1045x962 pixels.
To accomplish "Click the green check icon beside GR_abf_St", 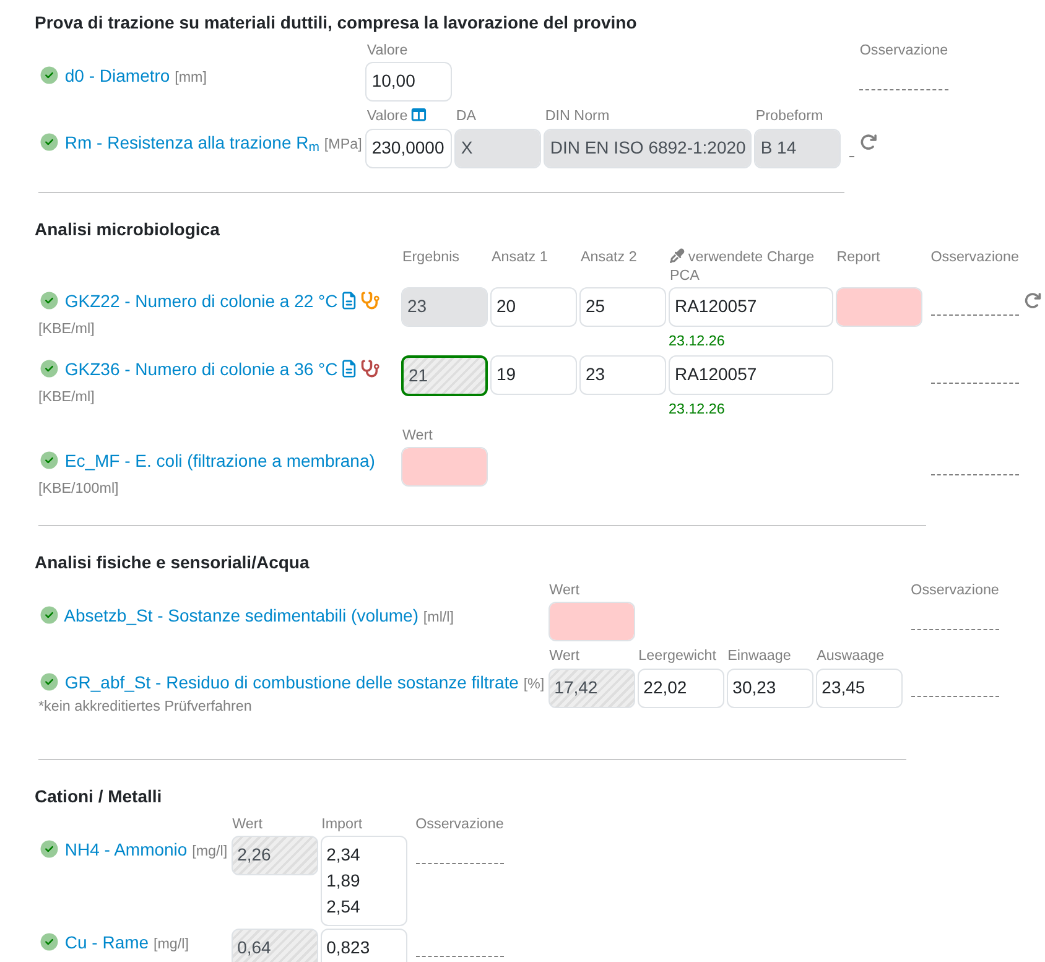I will tap(49, 682).
